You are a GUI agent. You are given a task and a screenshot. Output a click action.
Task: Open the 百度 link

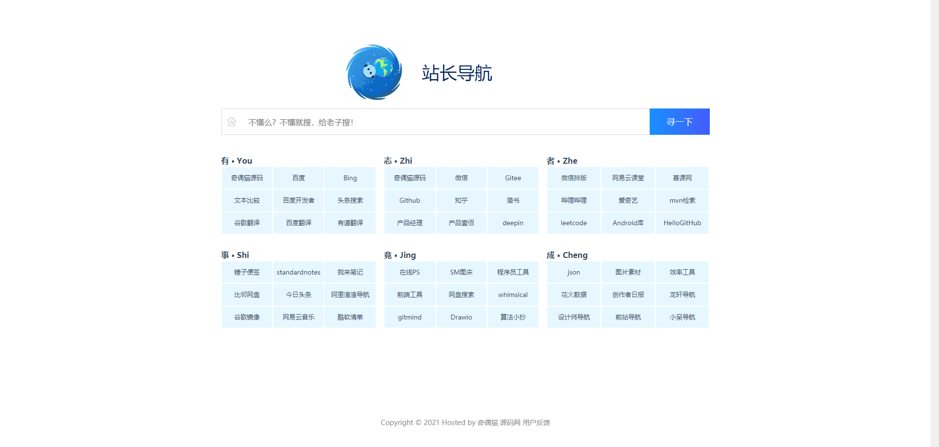pyautogui.click(x=299, y=178)
